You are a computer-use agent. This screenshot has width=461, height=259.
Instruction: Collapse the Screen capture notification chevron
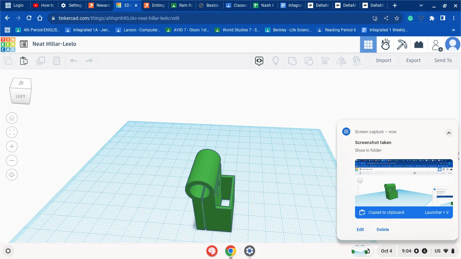pos(449,133)
